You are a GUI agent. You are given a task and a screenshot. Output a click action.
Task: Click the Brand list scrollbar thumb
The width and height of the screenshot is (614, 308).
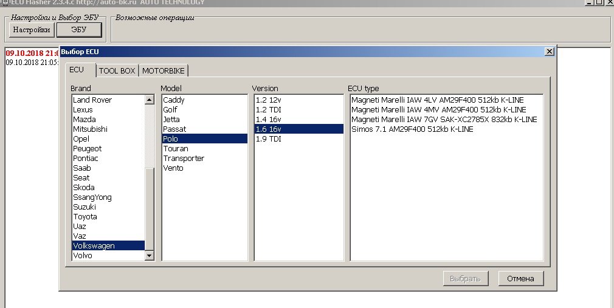pyautogui.click(x=149, y=210)
